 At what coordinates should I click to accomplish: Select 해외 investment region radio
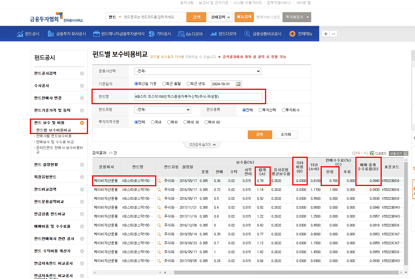pos(169,122)
